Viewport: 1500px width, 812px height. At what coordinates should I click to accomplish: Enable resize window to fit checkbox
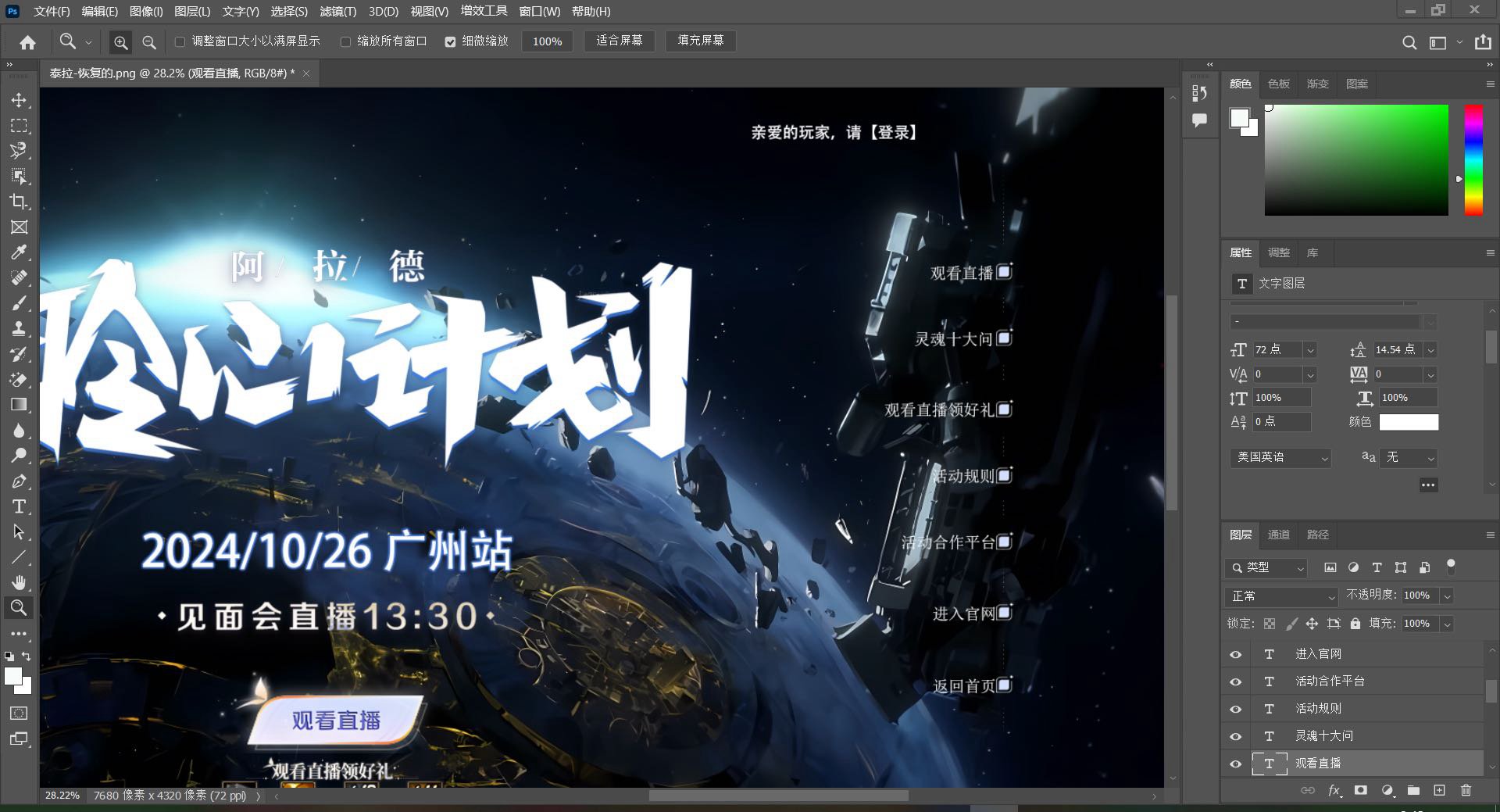(180, 41)
